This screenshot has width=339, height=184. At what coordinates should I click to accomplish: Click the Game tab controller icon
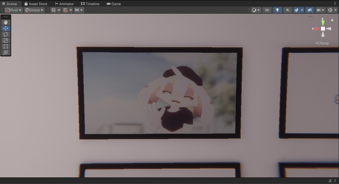tap(109, 4)
